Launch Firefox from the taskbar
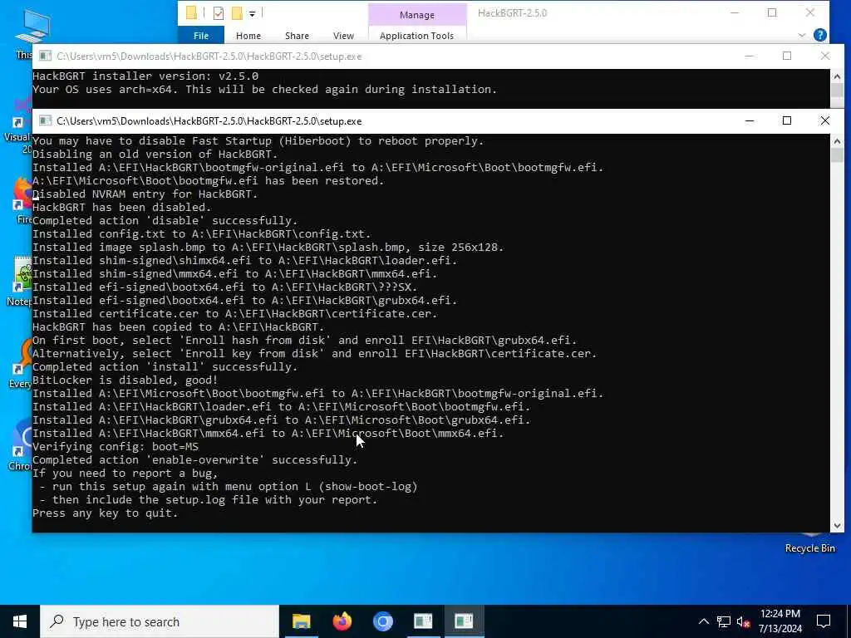851x638 pixels. pos(342,621)
